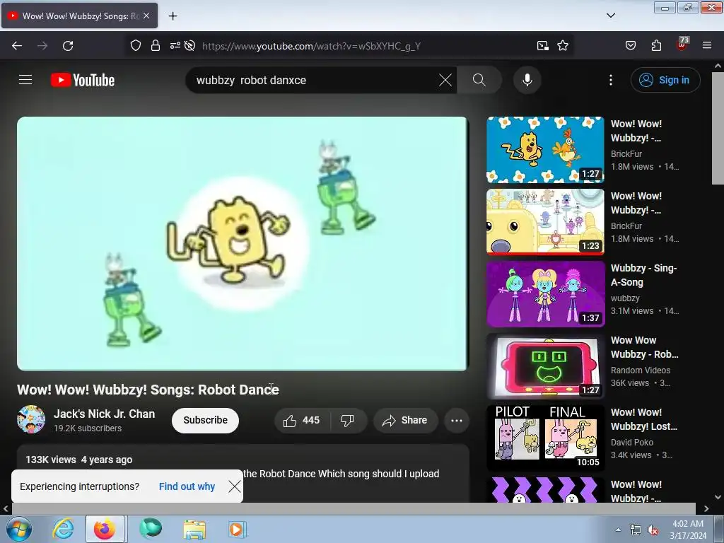Click the 133K views description text
Screen dimensions: 724x543
pos(51,460)
